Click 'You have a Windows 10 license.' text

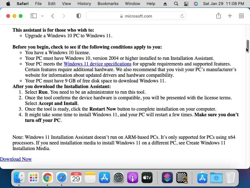(x=57, y=53)
